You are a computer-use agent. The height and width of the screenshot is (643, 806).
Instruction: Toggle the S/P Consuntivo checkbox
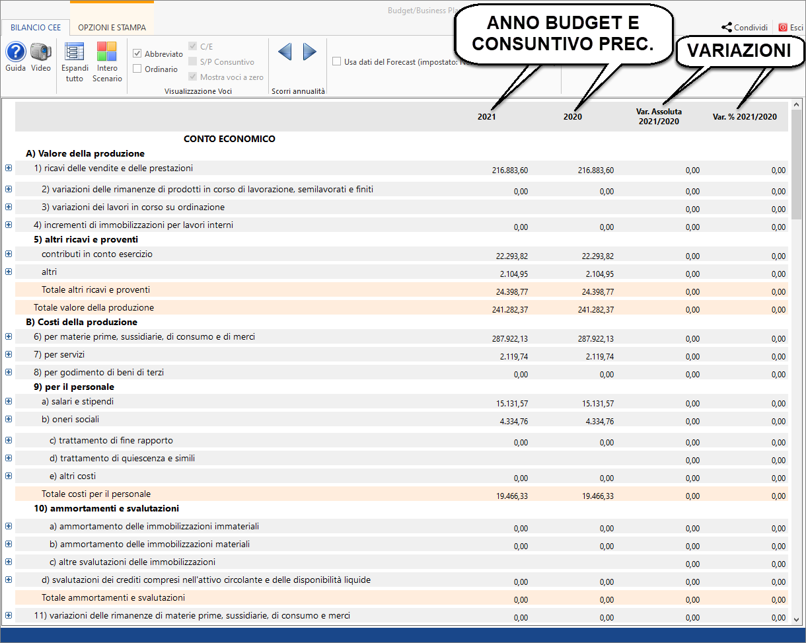click(x=193, y=61)
